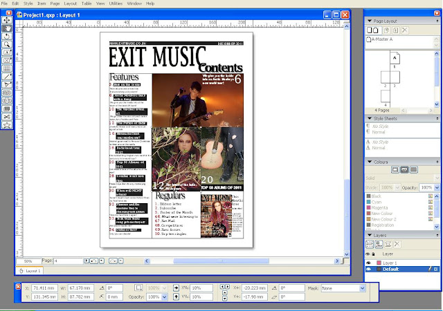Screen dimensions: 443x311
Task: Click the W width input field
Action: [x=80, y=288]
